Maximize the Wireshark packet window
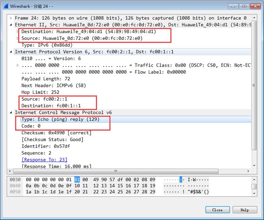 point(244,6)
